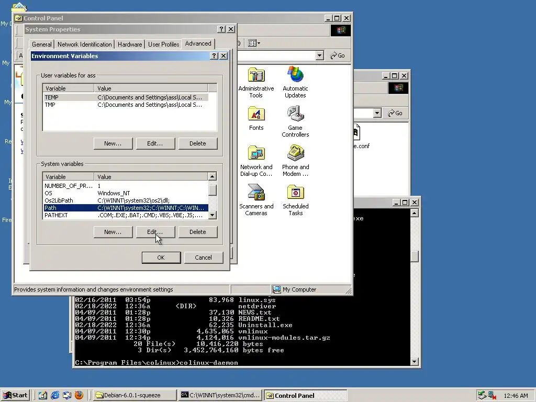Click My Computer icon in status bar
The image size is (536, 402).
277,289
